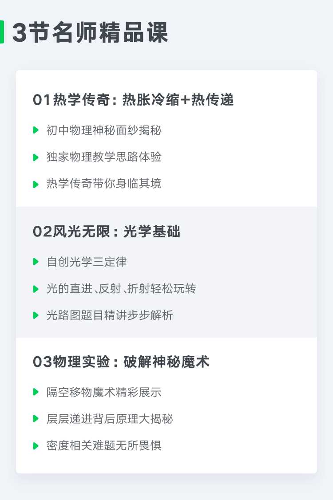Open lesson 01热学传奇: 热胀冷缩+热传递
Screen dimensions: 333x500
coord(133,100)
